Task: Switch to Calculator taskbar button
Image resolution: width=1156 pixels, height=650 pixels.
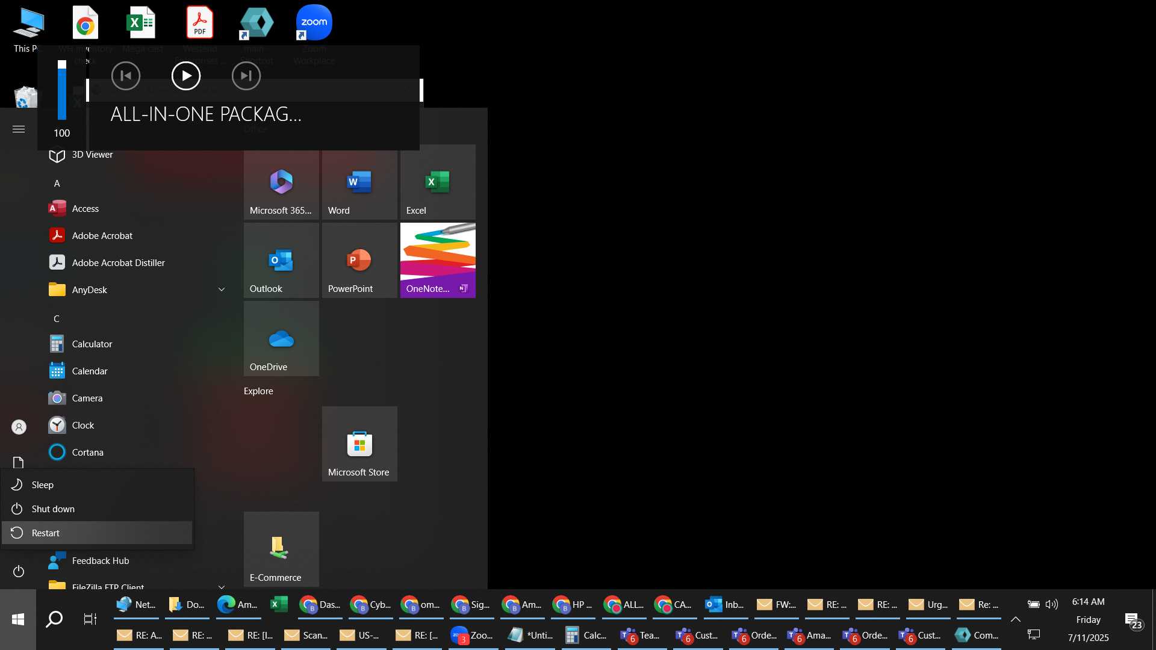Action: 586,636
